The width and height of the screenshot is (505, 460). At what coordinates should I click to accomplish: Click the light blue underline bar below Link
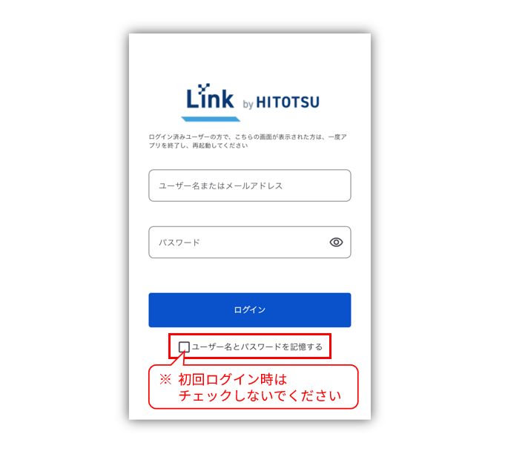(x=211, y=119)
